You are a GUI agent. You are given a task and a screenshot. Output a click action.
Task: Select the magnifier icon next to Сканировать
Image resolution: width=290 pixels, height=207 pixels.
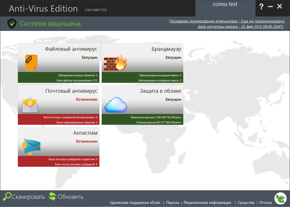(7, 196)
